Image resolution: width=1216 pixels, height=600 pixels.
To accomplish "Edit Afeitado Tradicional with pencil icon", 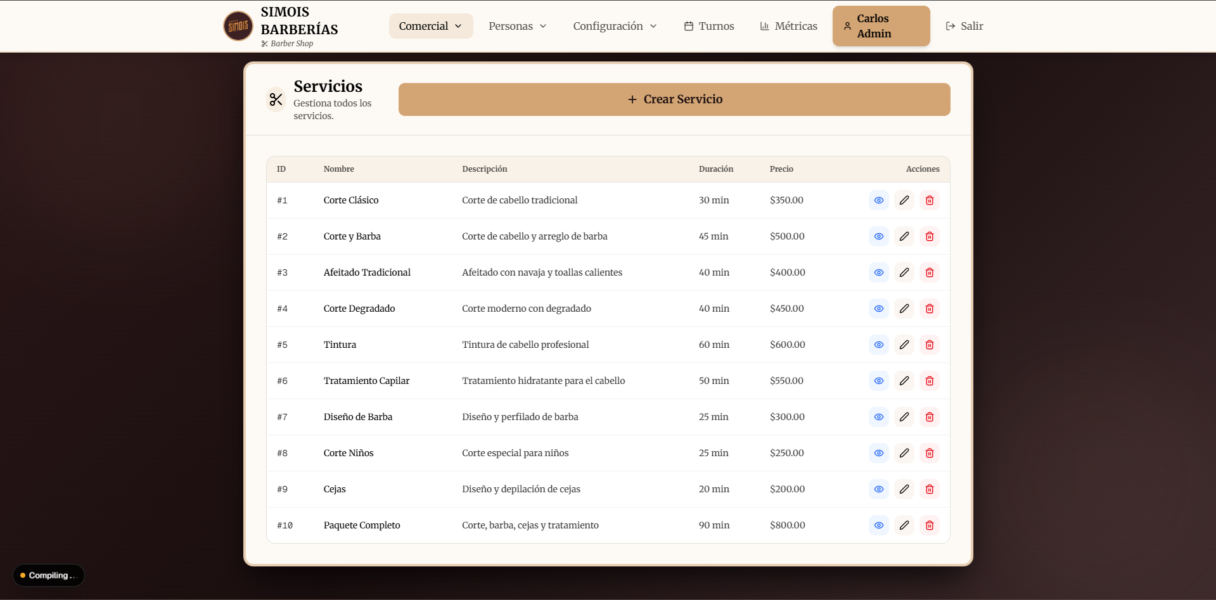I will (904, 272).
